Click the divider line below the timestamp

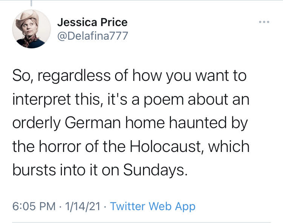(141, 222)
